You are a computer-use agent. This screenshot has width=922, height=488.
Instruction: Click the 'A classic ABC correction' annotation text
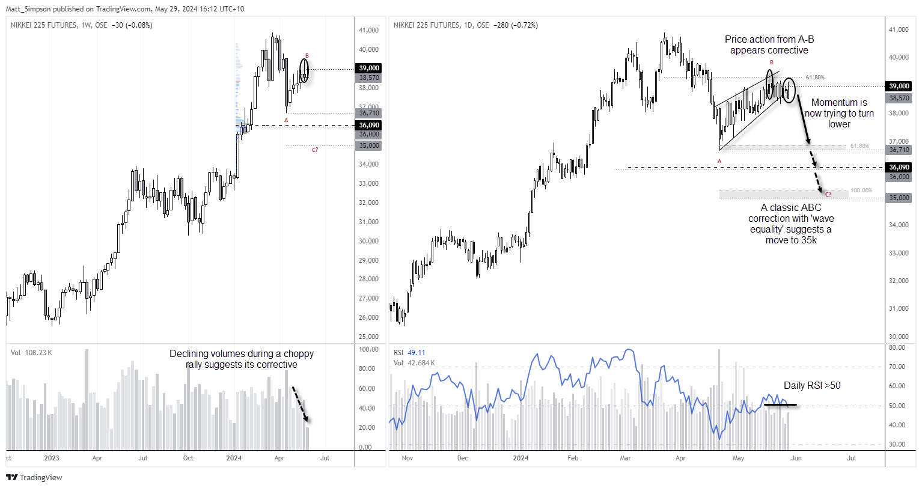point(791,224)
